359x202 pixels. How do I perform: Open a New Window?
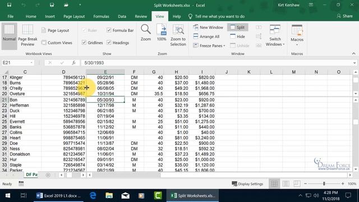[208, 27]
